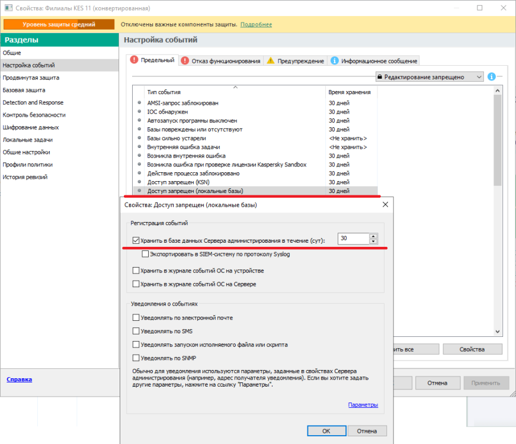This screenshot has height=444, width=516.
Task: Open the История ревизий section
Action: click(x=59, y=177)
